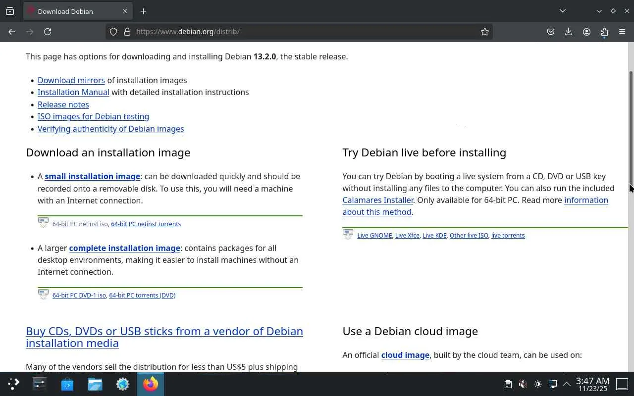Select the Download Debian tab

[x=78, y=11]
